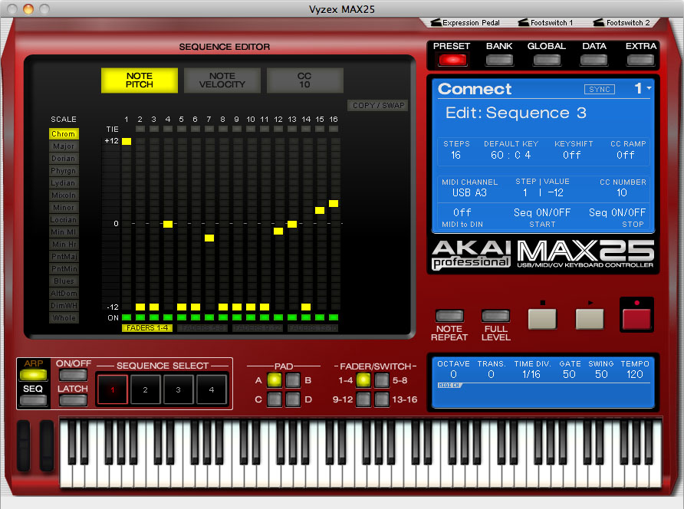Image resolution: width=684 pixels, height=509 pixels.
Task: Toggle the arpeggiator ON/OFF button
Action: pos(73,375)
